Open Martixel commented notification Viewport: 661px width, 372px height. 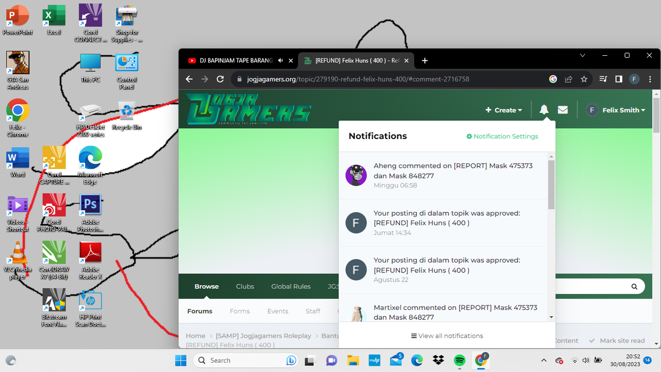click(x=443, y=308)
